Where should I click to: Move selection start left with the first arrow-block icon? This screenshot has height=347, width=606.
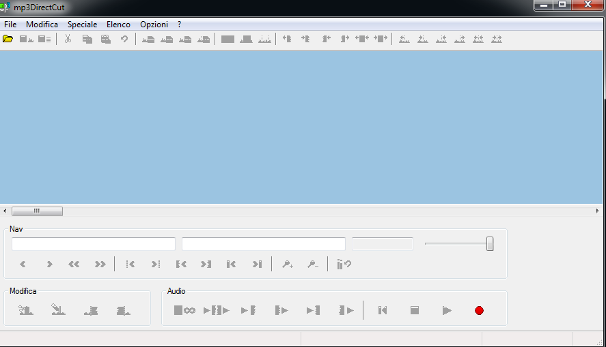(287, 39)
